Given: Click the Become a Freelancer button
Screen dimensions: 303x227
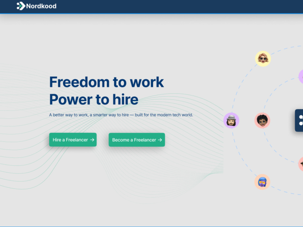Looking at the screenshot, I should pos(137,140).
